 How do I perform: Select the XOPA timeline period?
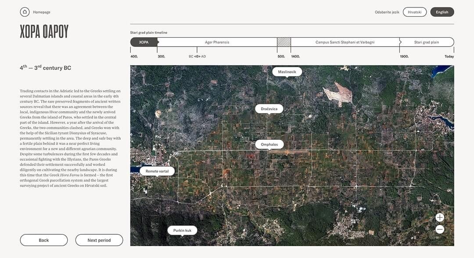pos(144,42)
